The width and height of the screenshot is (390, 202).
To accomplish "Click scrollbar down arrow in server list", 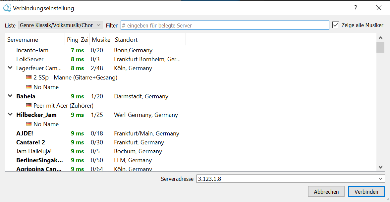I will tap(380, 167).
